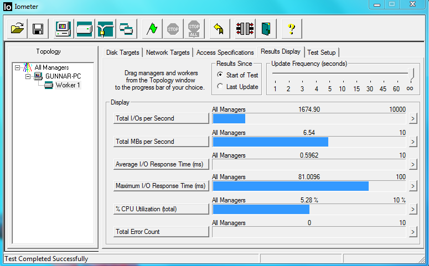The image size is (429, 266).
Task: Select GUNNAR-PC label in Topology tree
Action: pyautogui.click(x=63, y=76)
